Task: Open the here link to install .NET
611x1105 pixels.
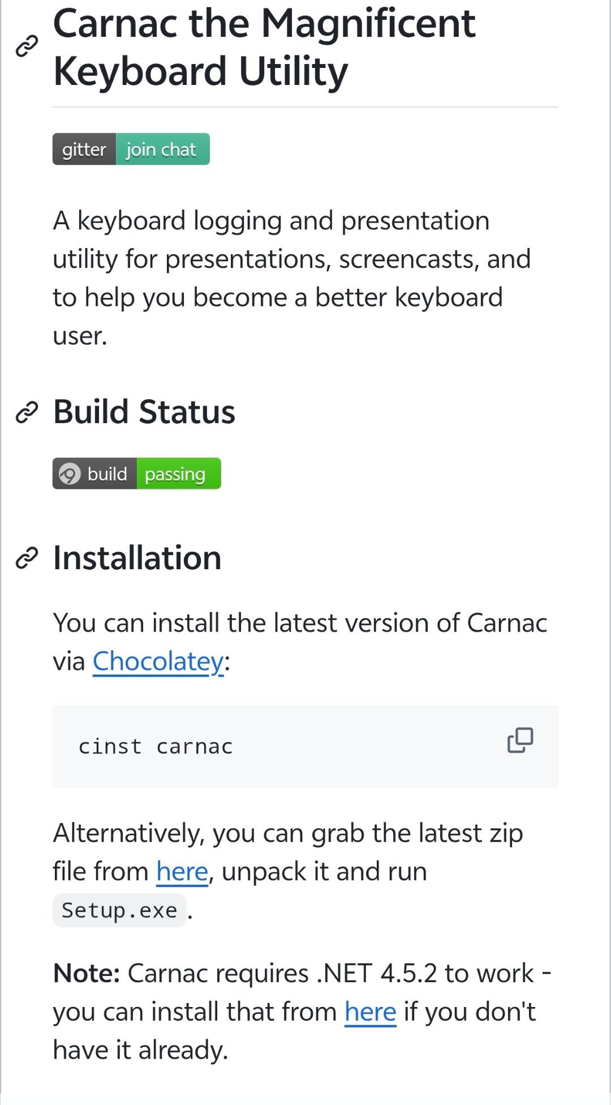Action: pyautogui.click(x=371, y=1012)
